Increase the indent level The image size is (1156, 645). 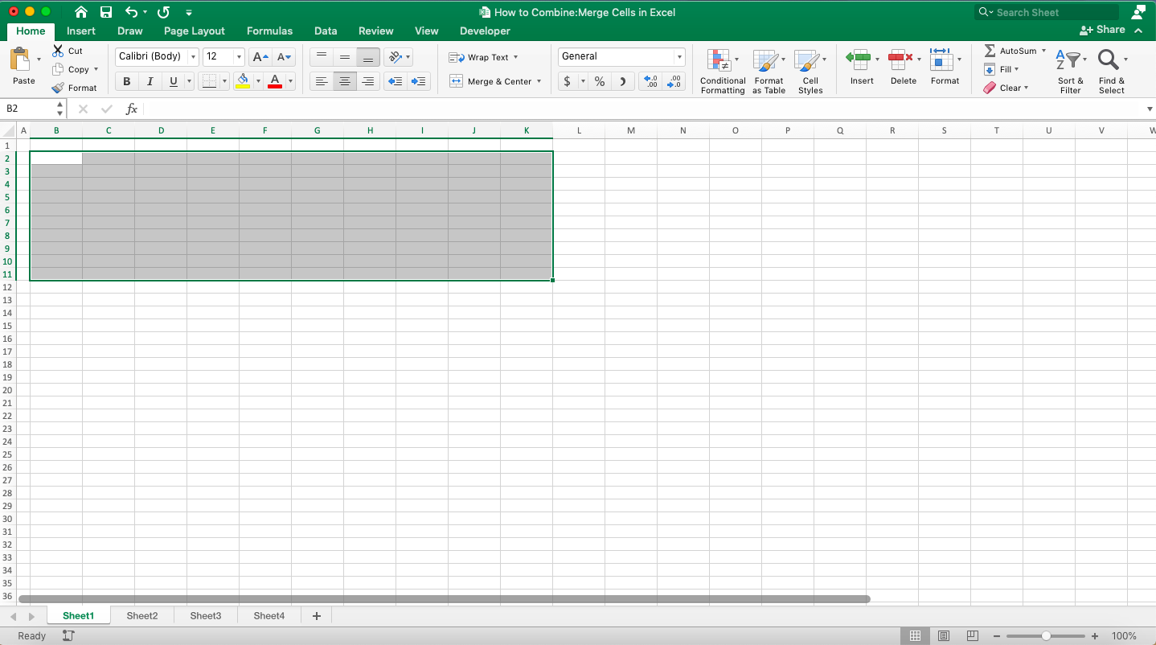click(418, 81)
